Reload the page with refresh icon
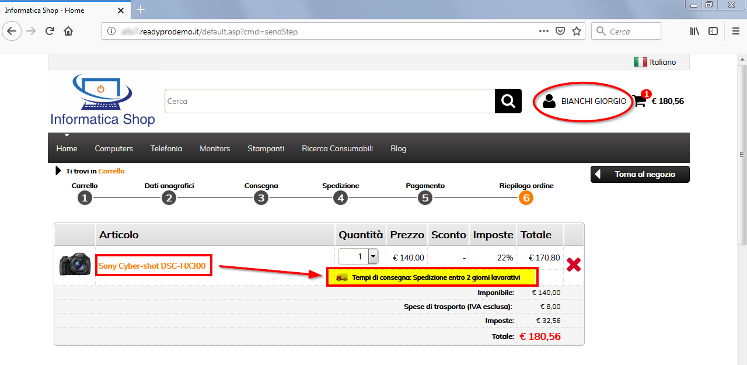The width and height of the screenshot is (747, 365). pyautogui.click(x=50, y=31)
